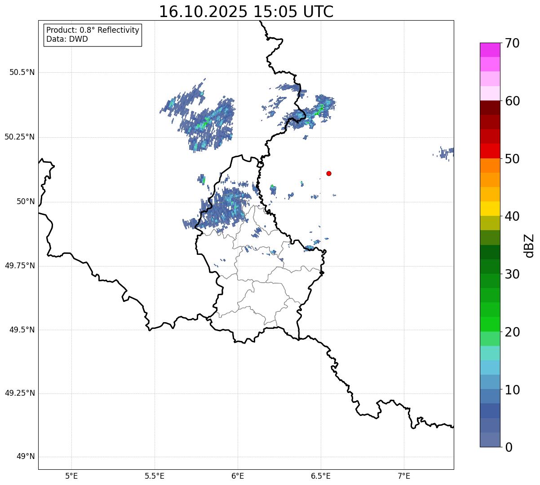Click the "Data: DWD" text
The image size is (540, 485).
click(x=67, y=39)
